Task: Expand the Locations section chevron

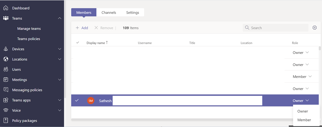Action: pyautogui.click(x=59, y=59)
